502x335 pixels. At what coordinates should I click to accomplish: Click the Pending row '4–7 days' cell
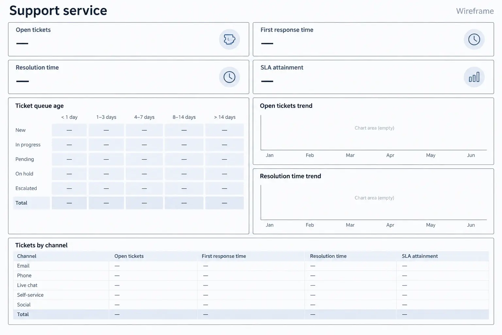144,159
